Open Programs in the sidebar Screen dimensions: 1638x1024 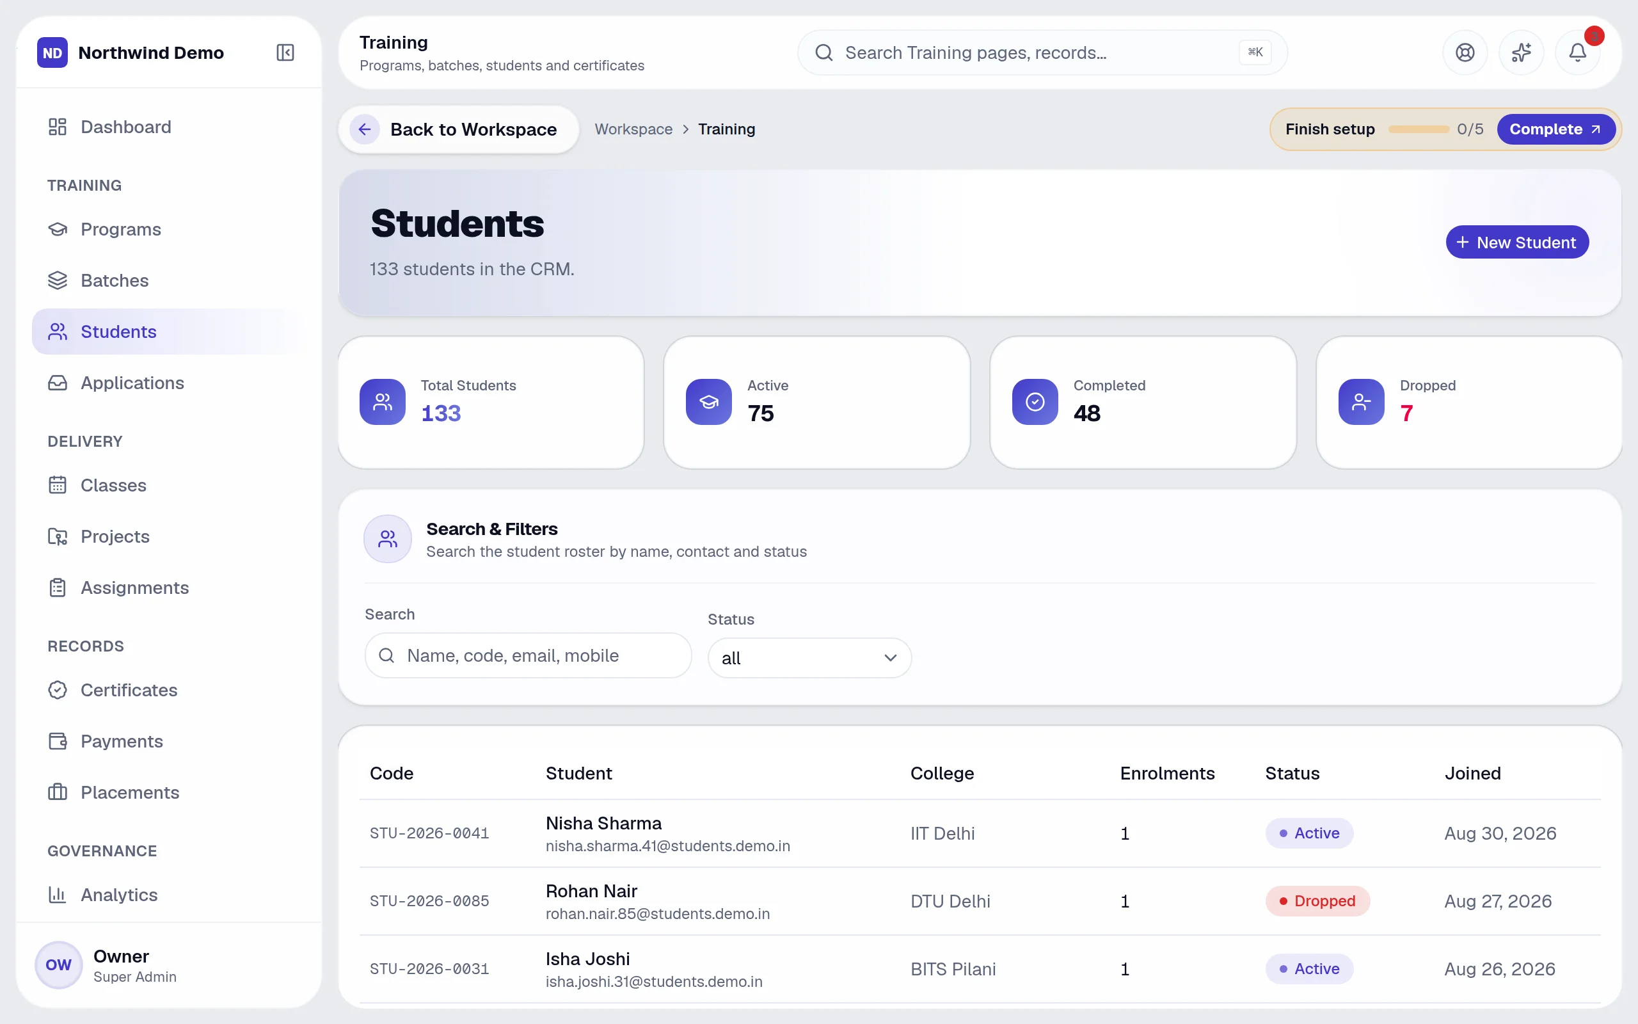point(168,229)
